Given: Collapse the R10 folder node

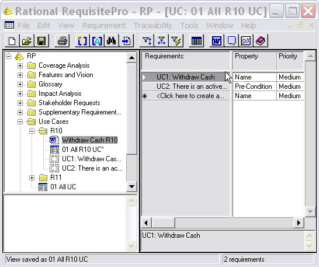Looking at the screenshot, I should (x=32, y=131).
